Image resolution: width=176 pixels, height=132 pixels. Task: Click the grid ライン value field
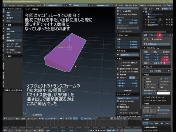(x=128, y=81)
